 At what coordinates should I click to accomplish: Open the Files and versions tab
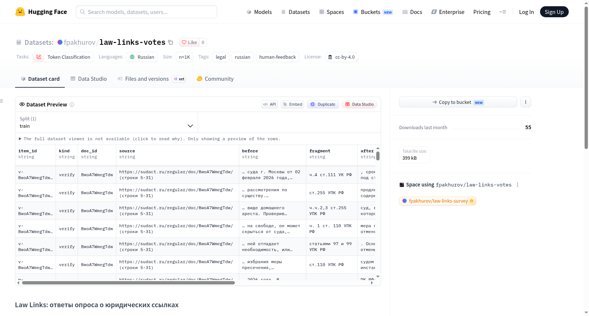[x=152, y=79]
